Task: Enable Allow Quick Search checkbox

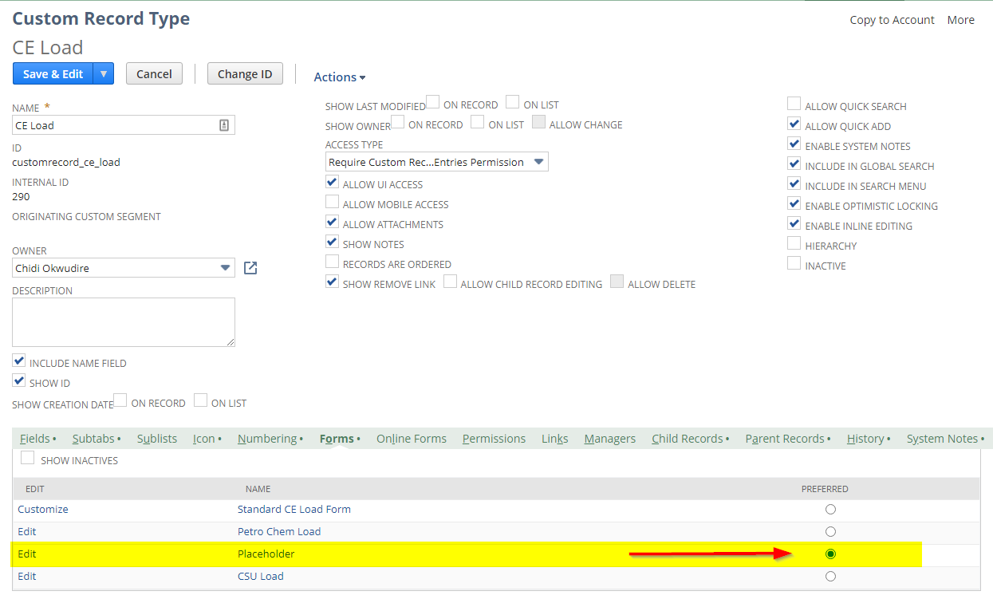Action: pos(794,104)
